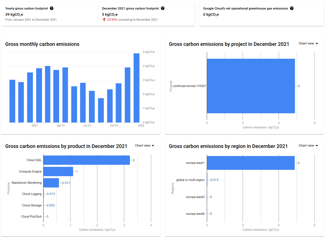Select the continual-nomad-110321 project bar

tap(251, 86)
